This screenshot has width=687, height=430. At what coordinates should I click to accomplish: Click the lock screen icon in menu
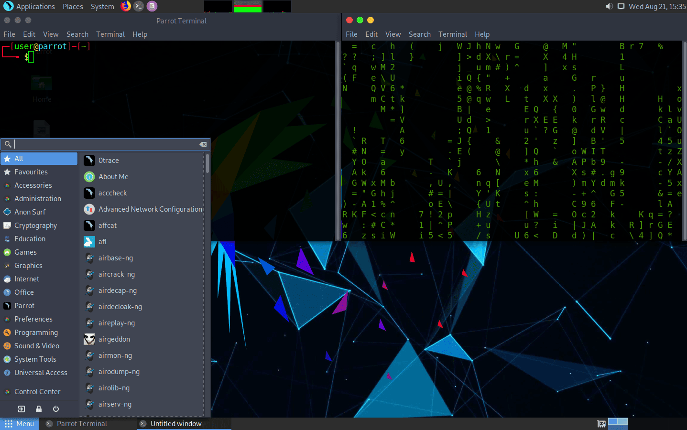click(x=39, y=409)
